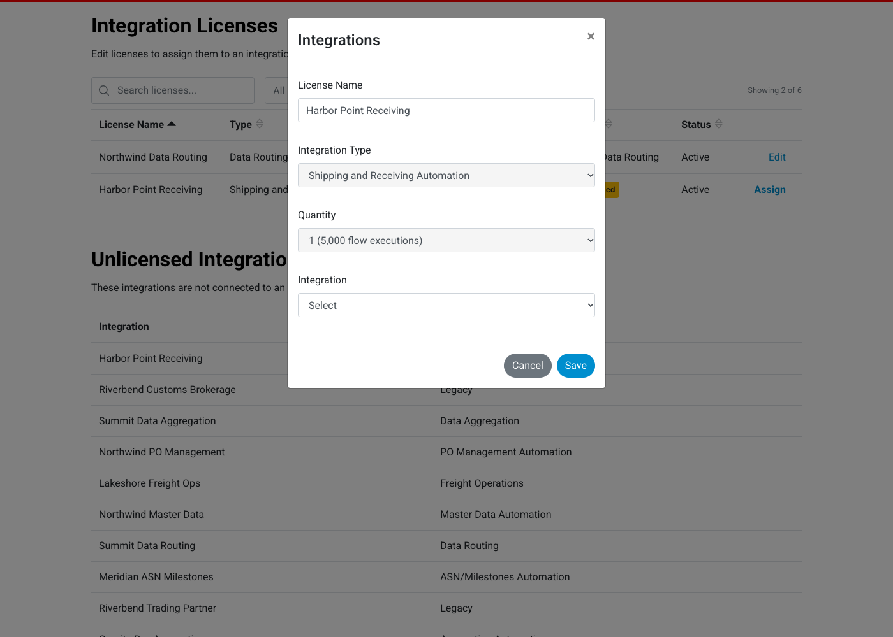This screenshot has height=637, width=893.
Task: Click Freight Operations type cell
Action: pyautogui.click(x=482, y=483)
